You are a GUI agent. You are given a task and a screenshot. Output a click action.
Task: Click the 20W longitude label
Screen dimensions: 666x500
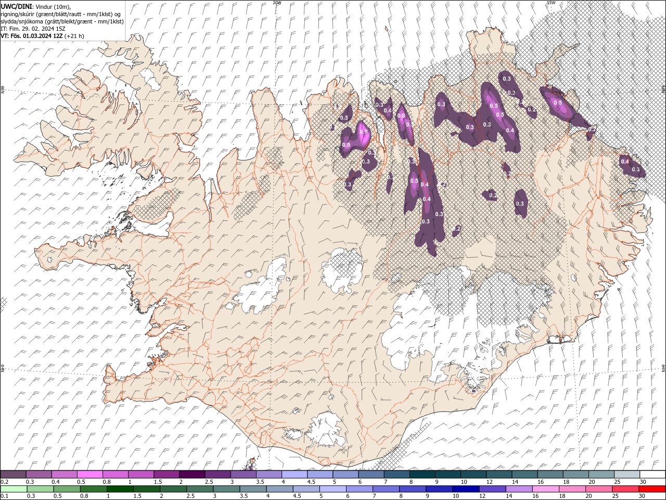click(x=277, y=3)
